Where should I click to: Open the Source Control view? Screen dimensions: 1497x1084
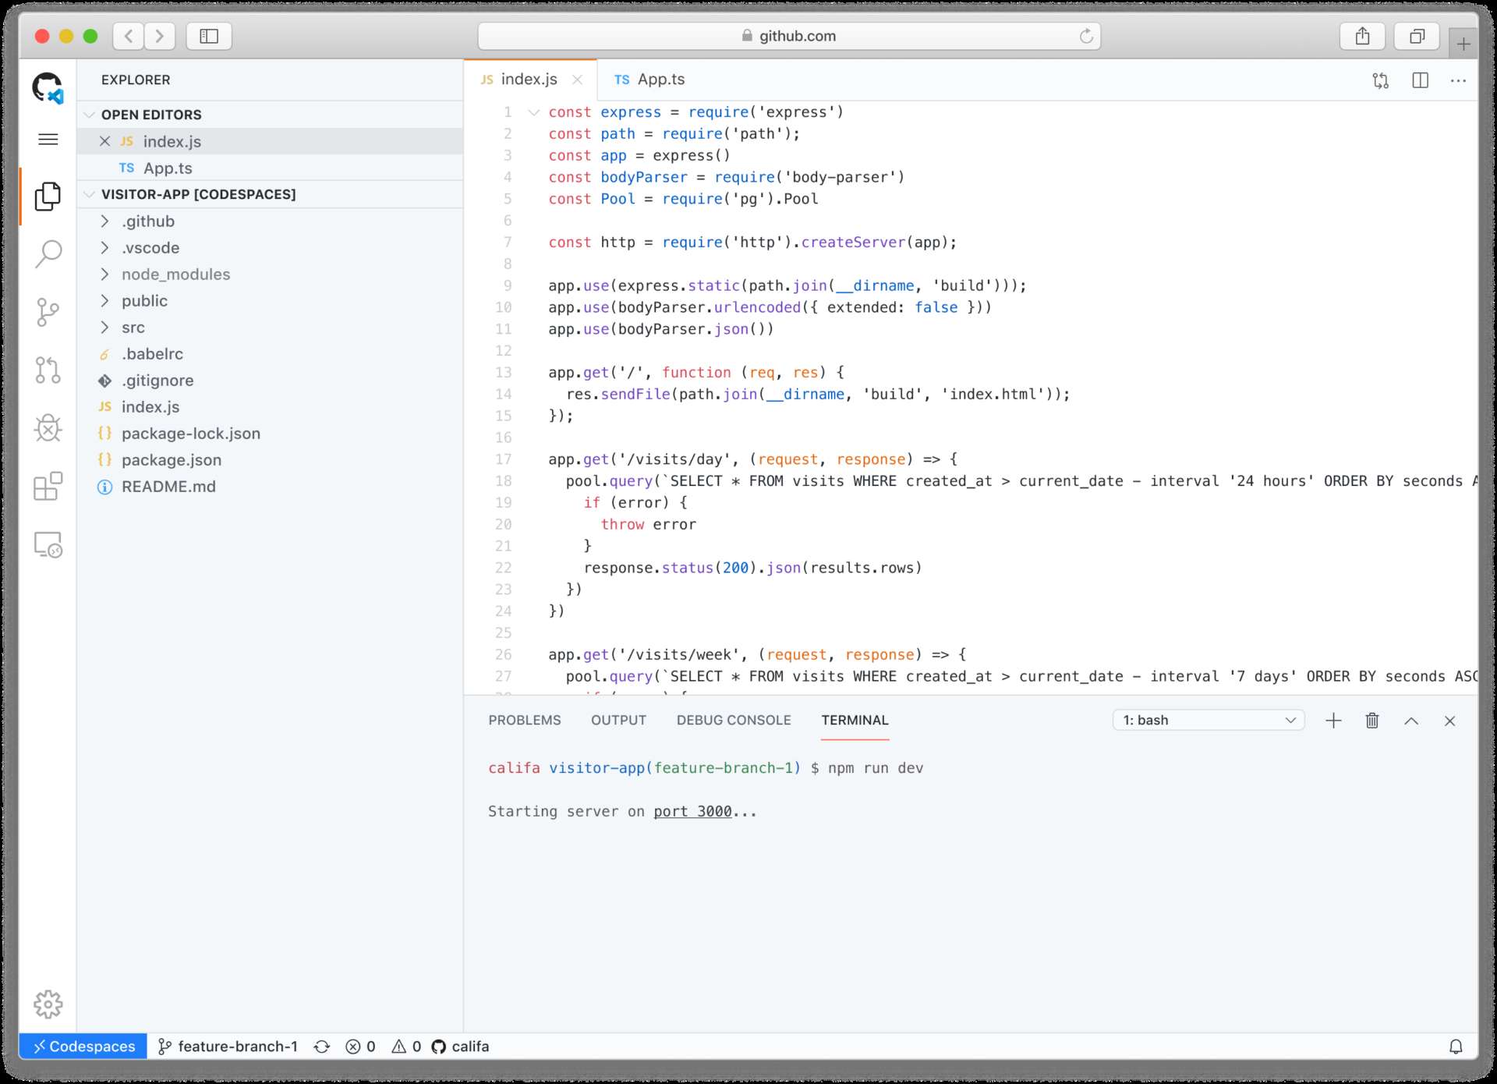(48, 312)
